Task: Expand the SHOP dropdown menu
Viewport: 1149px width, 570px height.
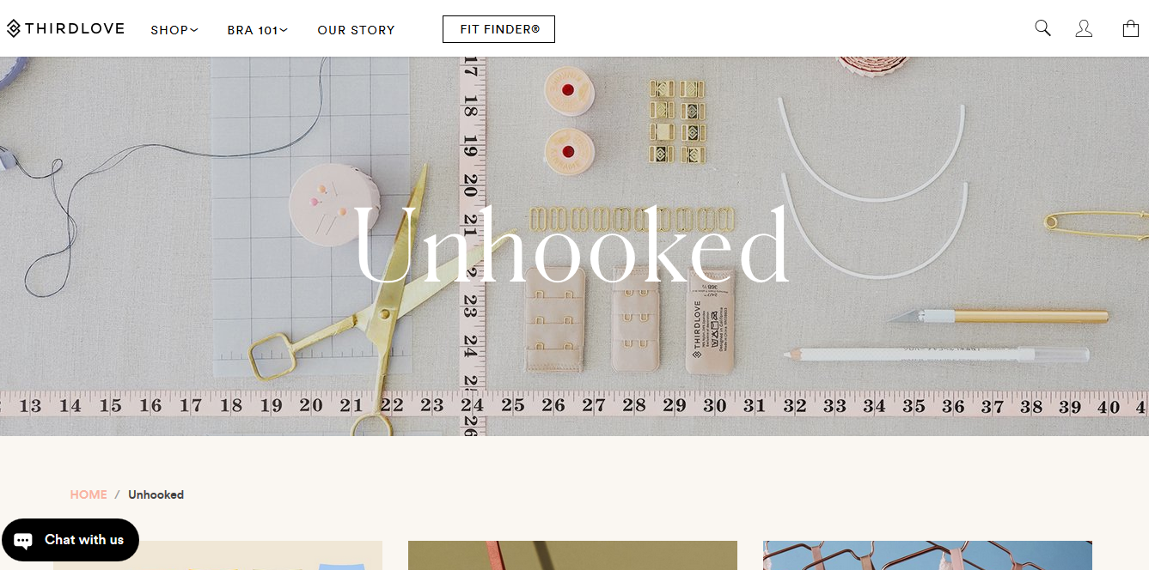Action: (x=174, y=30)
